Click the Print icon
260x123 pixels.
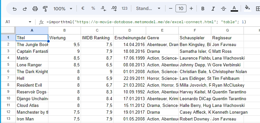[35, 9]
